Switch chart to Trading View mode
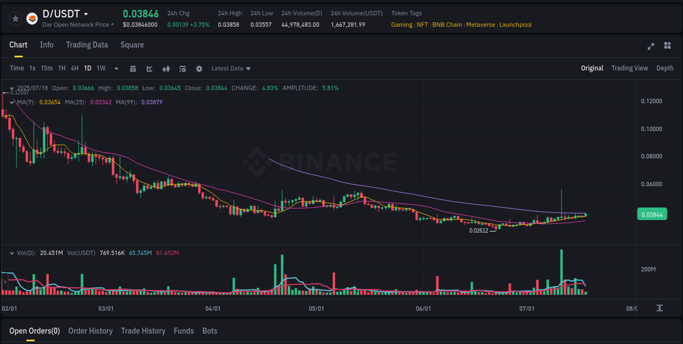683x344 pixels. pos(629,68)
